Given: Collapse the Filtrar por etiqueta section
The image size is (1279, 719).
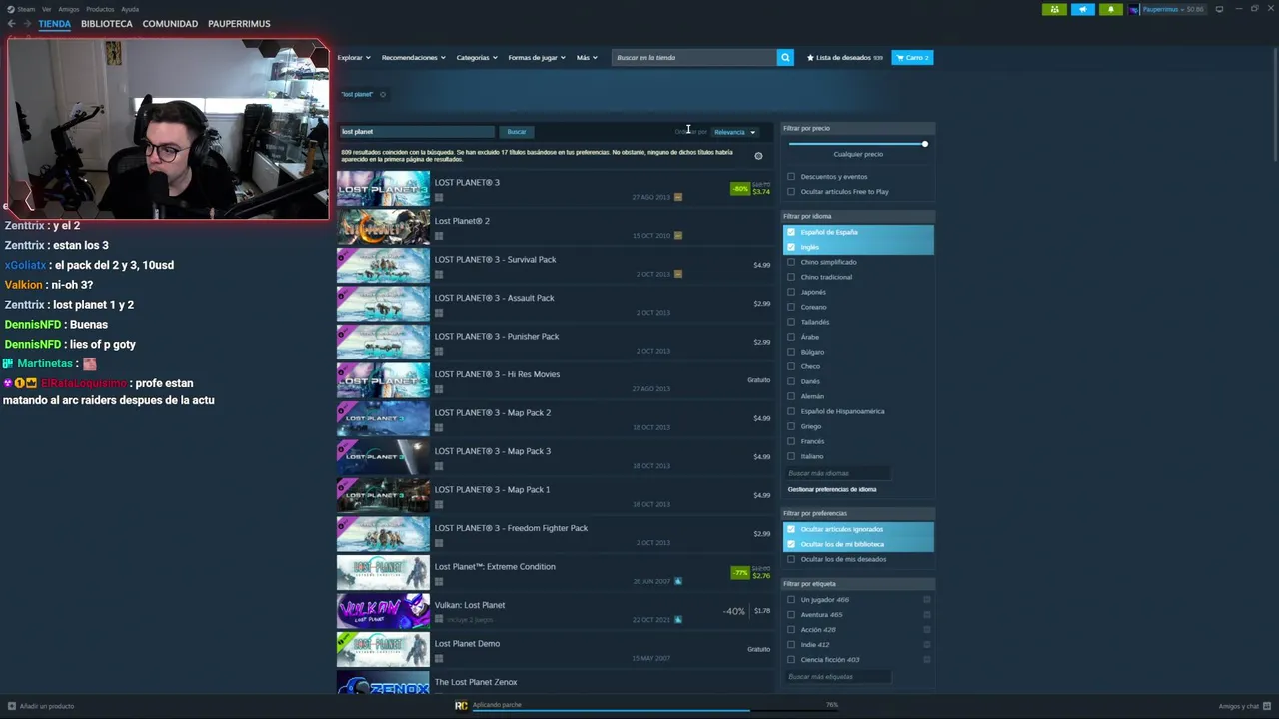Looking at the screenshot, I should 858,584.
